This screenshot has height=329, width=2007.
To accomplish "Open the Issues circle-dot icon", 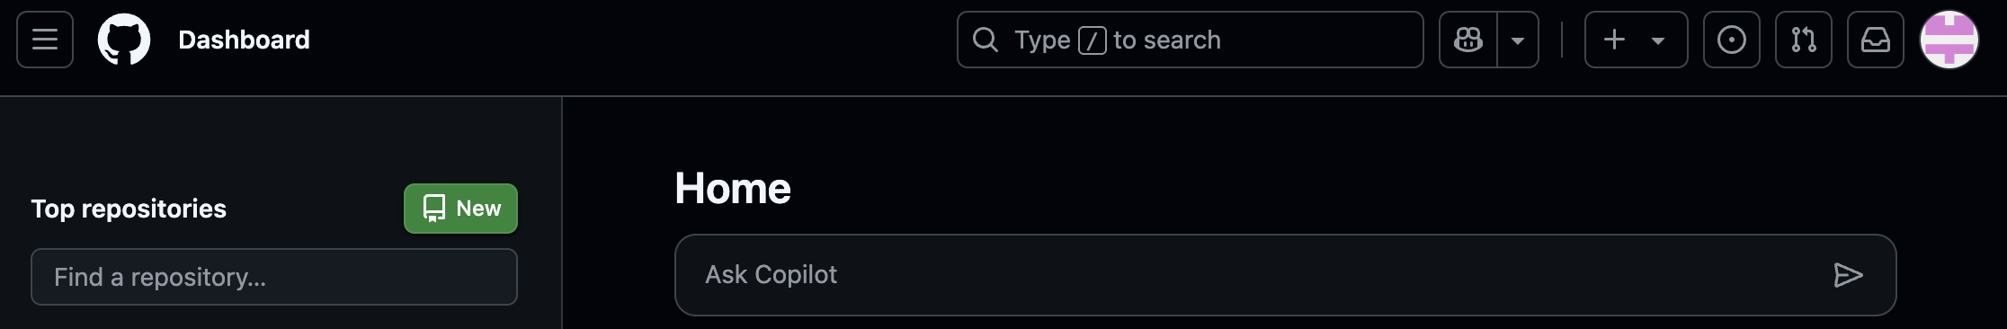I will [1732, 40].
